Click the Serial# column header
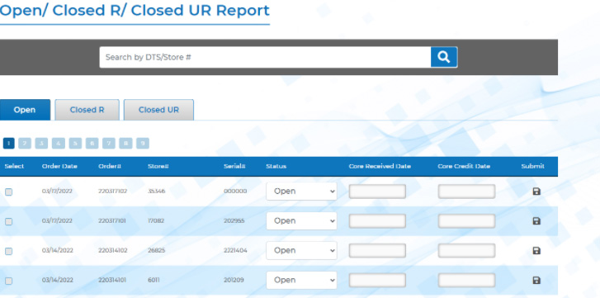Image resolution: width=600 pixels, height=298 pixels. coord(234,167)
